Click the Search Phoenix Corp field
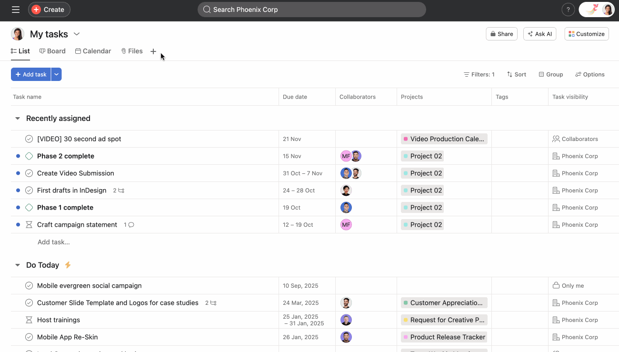 coord(312,9)
